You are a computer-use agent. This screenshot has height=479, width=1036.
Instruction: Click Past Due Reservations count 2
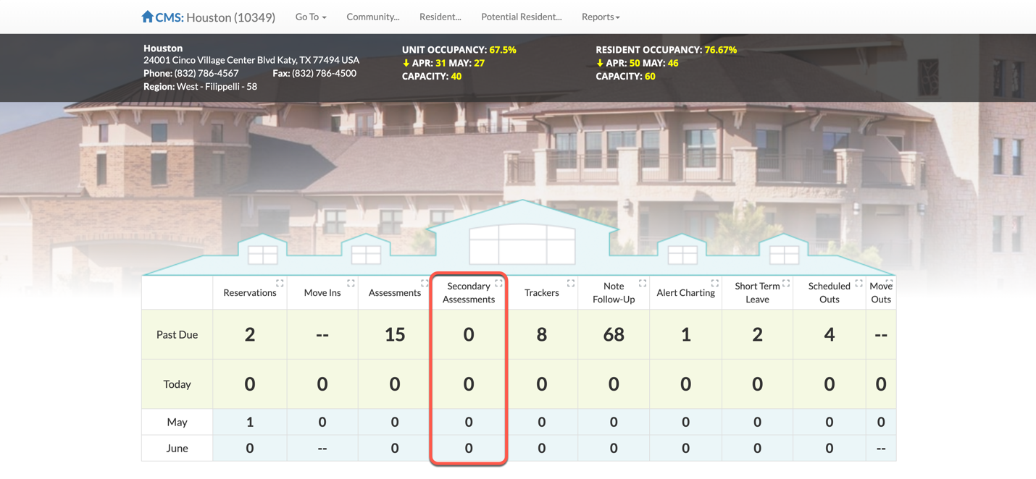[x=250, y=334]
